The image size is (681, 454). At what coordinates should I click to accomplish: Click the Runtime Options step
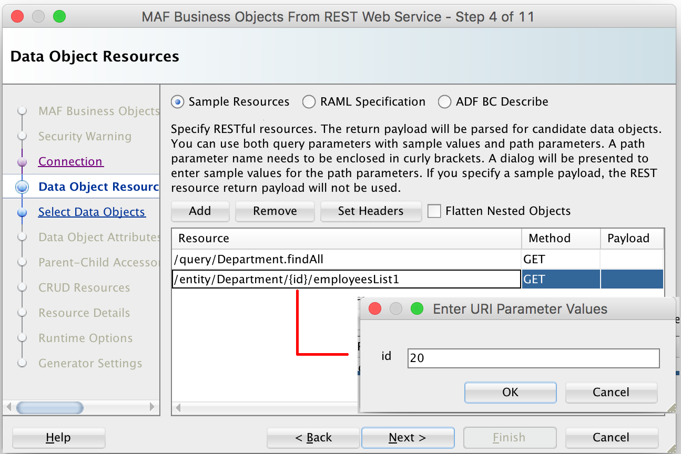85,338
